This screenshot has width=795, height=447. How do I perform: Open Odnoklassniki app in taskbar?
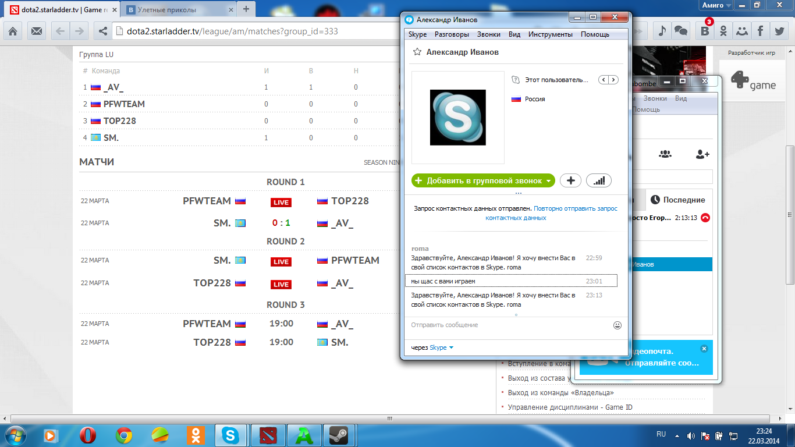(196, 435)
